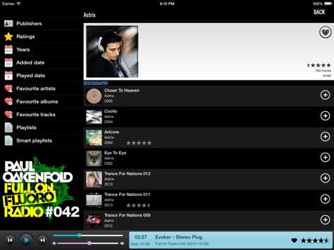Screen dimensions: 334x250
Task: Open Coolio album cover thumbnail
Action: (94, 117)
